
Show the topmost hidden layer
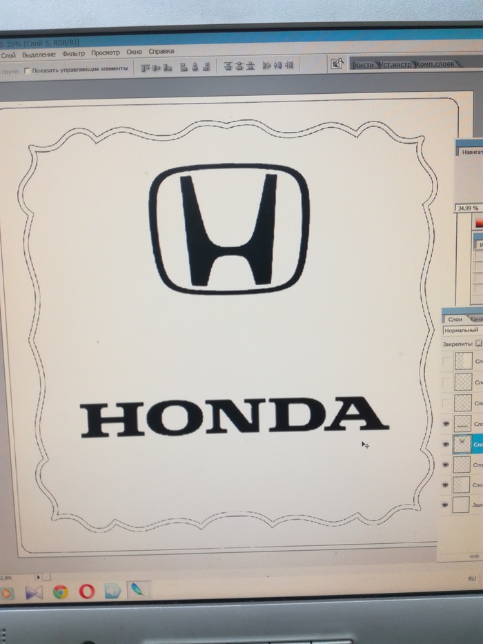pyautogui.click(x=446, y=361)
